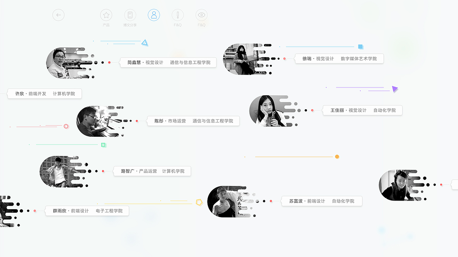Select the highlighted blue team member icon

click(154, 15)
